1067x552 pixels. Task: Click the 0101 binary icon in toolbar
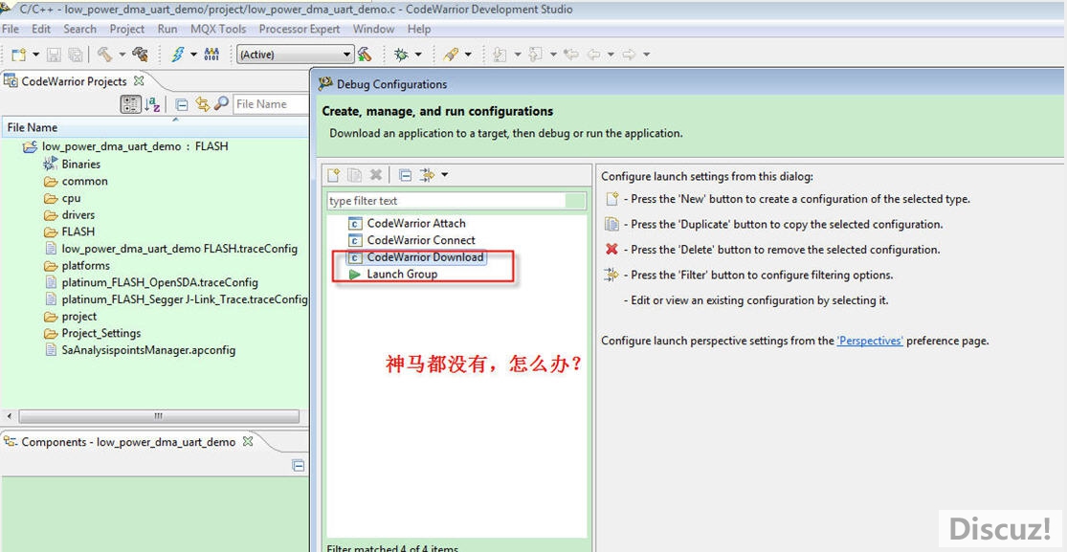click(211, 55)
